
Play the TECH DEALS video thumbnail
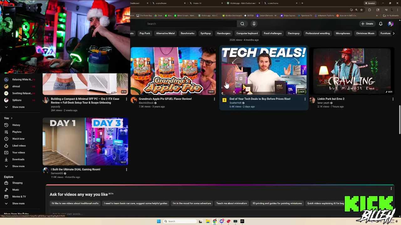(264, 71)
